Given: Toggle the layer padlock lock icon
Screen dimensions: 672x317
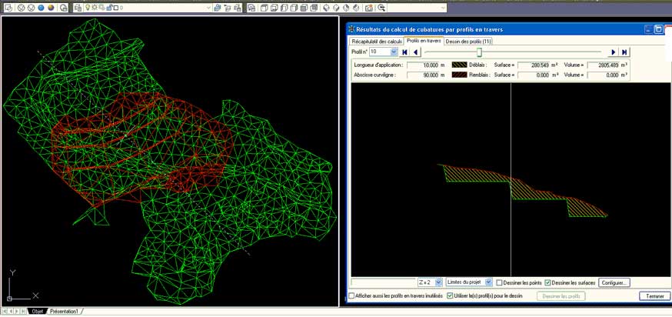Looking at the screenshot, I should [109, 8].
